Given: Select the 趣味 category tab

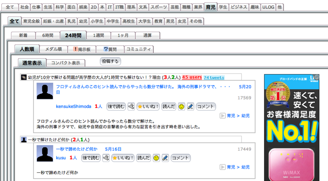Looking at the screenshot, I should (255, 7).
